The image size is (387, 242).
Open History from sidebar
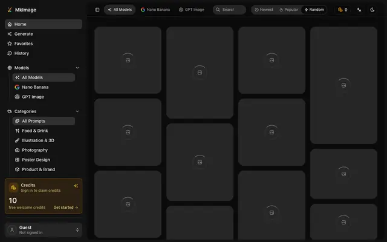point(44,53)
